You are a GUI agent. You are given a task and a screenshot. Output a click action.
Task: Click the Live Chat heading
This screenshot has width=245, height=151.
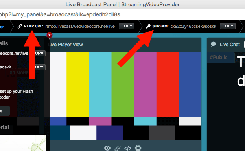coord(230,45)
